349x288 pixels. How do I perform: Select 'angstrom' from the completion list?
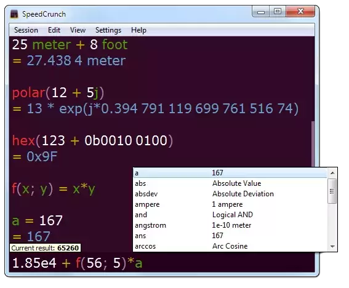[230, 225]
